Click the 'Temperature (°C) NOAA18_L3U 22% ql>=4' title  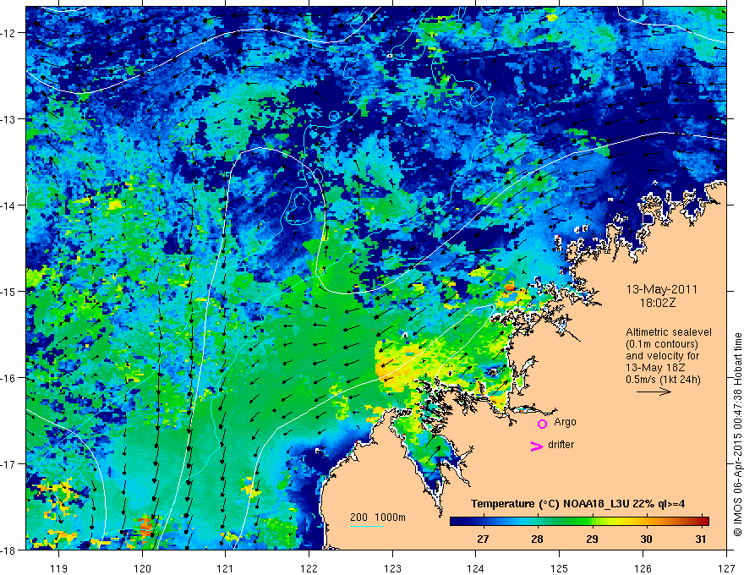(x=577, y=504)
